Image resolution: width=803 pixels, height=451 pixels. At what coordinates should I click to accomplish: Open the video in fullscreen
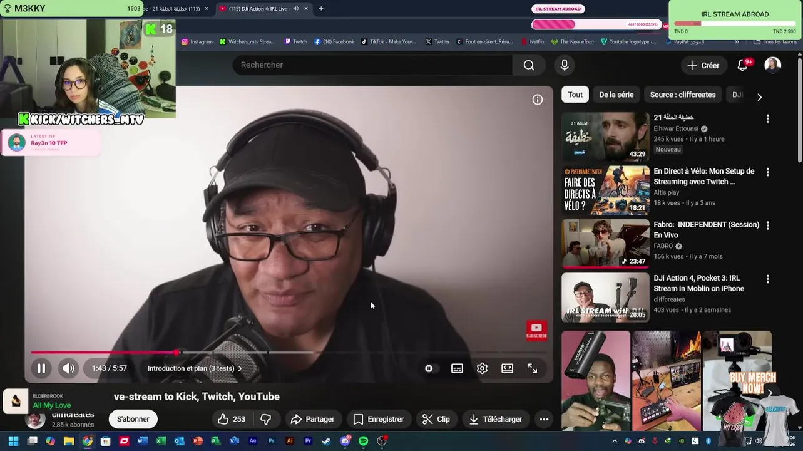532,368
